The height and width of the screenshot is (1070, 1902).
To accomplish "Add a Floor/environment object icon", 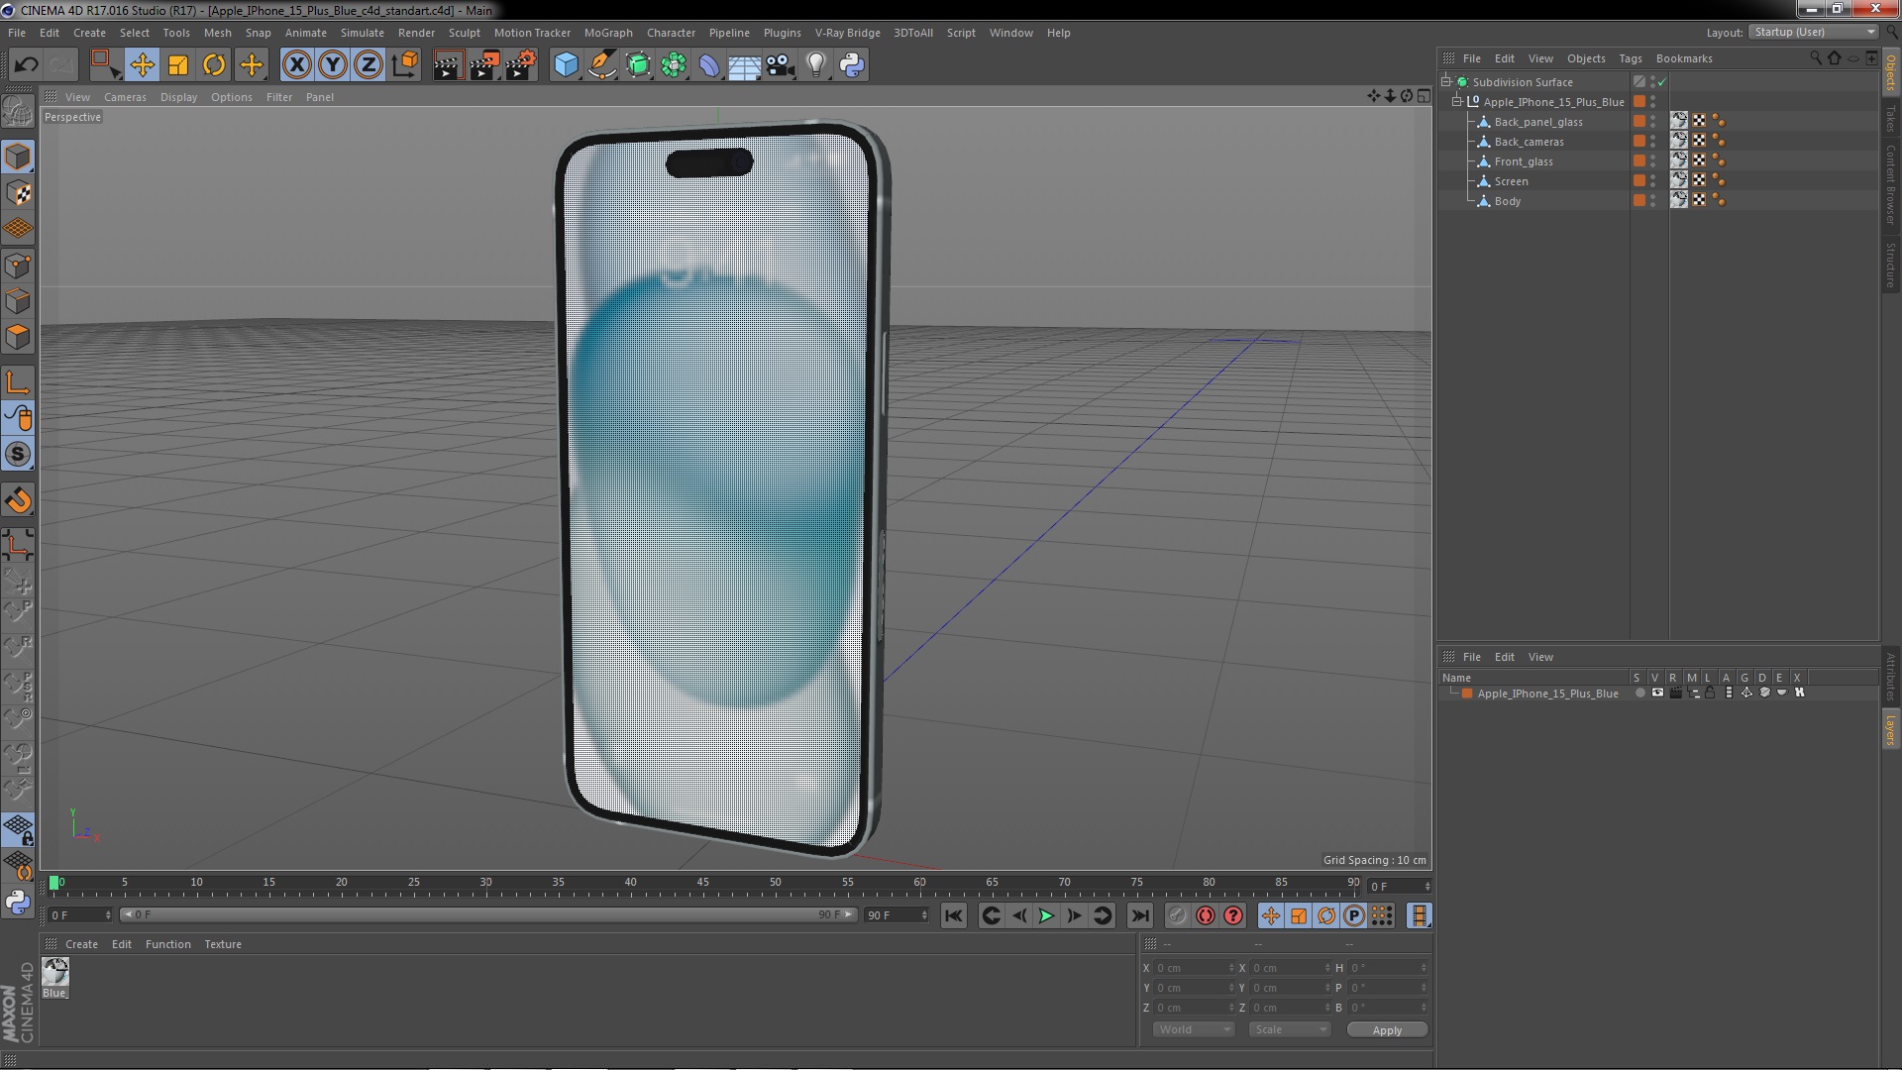I will click(x=745, y=65).
